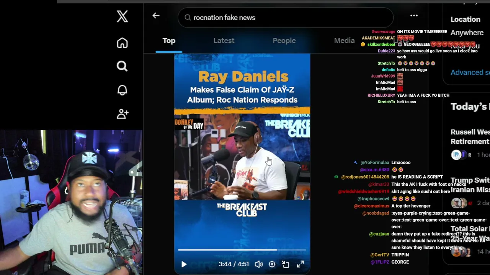Click chat username AKADEMIKSMEAT
The height and width of the screenshot is (275, 490).
coord(378,38)
